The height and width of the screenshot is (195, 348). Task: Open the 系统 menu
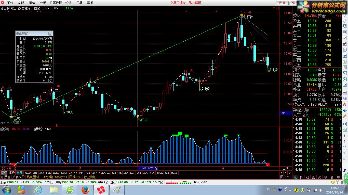click(x=10, y=3)
